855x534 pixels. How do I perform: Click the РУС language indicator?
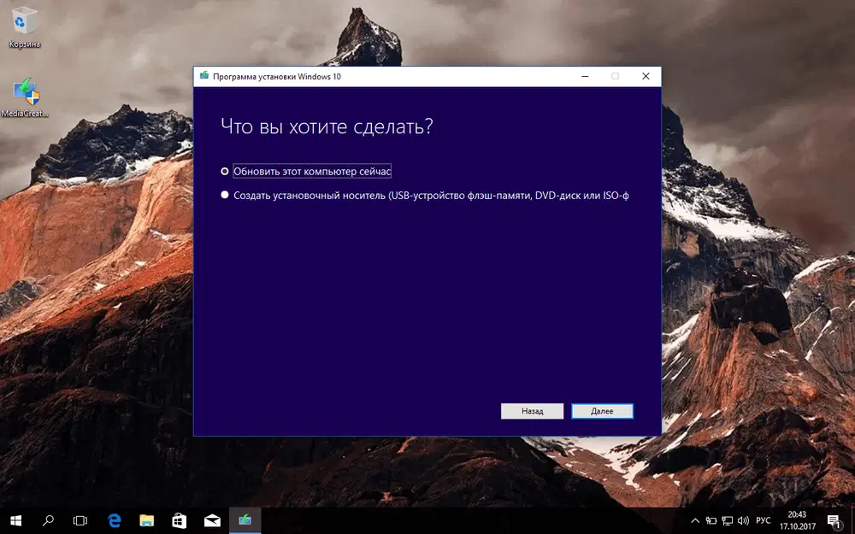764,519
